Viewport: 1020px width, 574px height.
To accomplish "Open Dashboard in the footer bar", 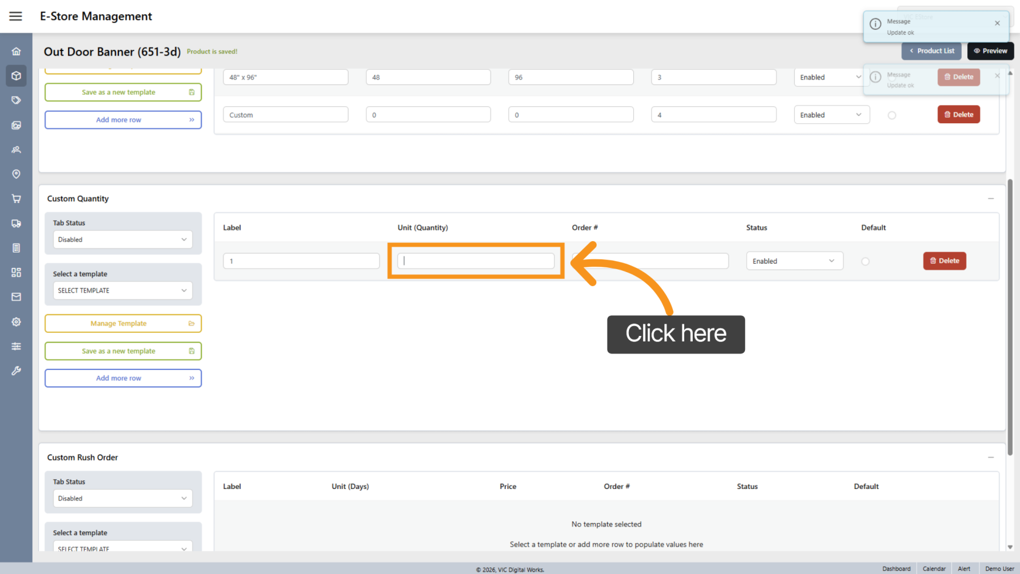I will pyautogui.click(x=896, y=569).
